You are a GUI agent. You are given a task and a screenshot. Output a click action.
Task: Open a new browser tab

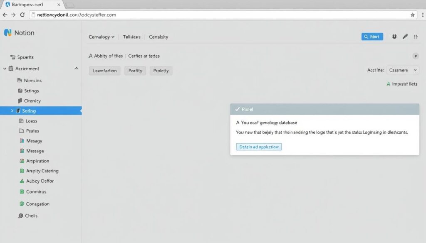tap(70, 5)
